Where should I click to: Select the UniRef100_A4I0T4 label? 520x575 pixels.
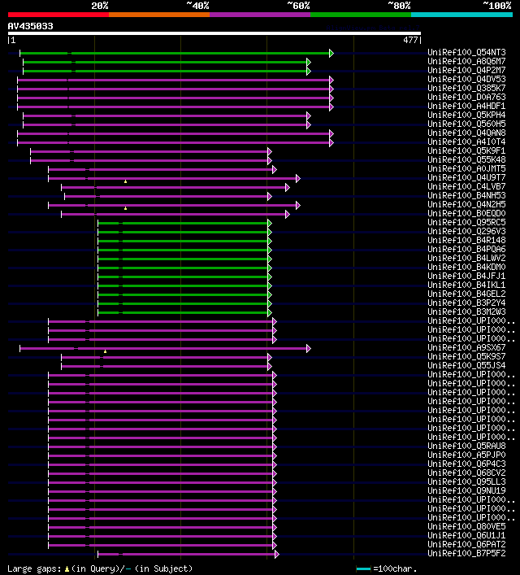point(466,142)
